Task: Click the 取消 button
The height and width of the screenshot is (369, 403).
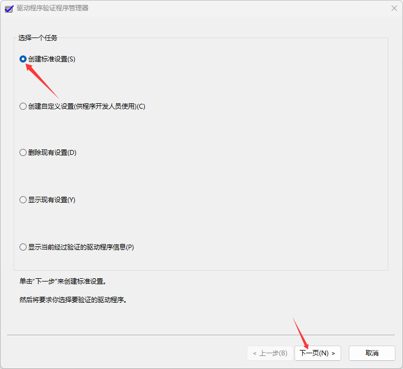Action: click(372, 353)
